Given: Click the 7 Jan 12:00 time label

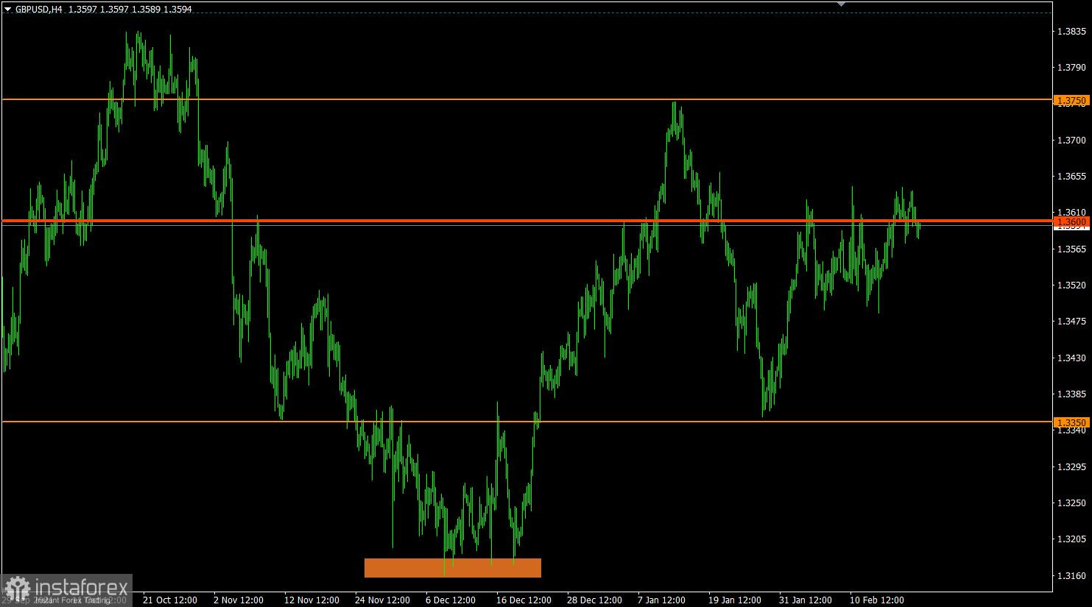Looking at the screenshot, I should point(662,600).
